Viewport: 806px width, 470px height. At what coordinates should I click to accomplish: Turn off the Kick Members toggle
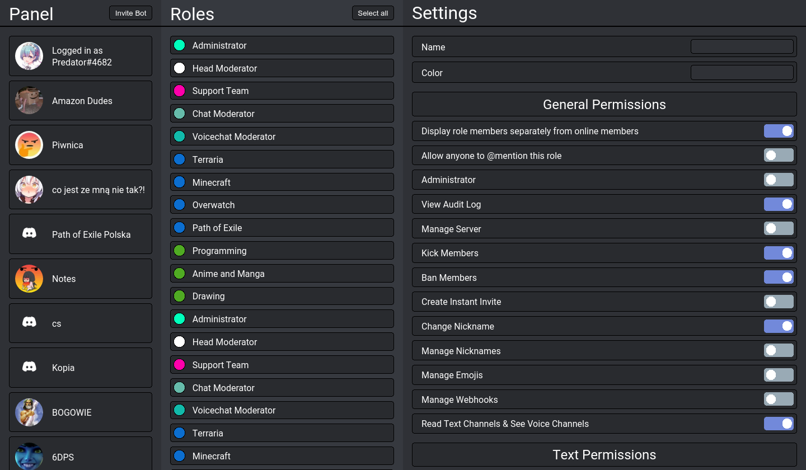[x=779, y=253]
